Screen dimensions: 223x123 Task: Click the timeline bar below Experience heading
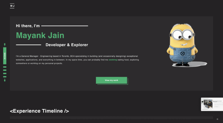(111, 118)
